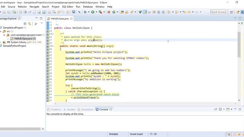Open the Window menu

[100, 7]
